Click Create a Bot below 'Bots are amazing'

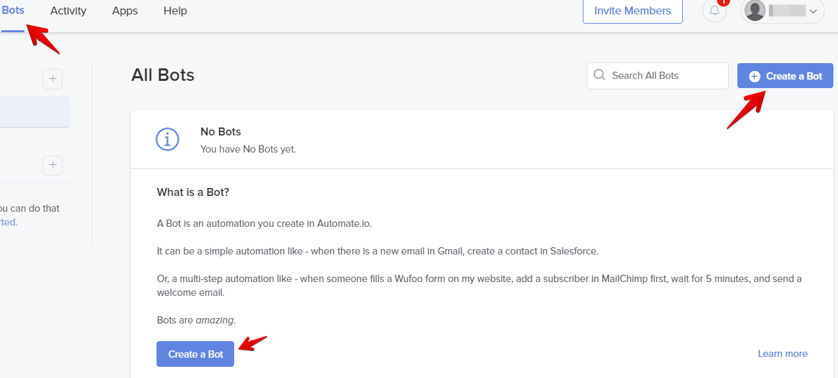(x=195, y=354)
